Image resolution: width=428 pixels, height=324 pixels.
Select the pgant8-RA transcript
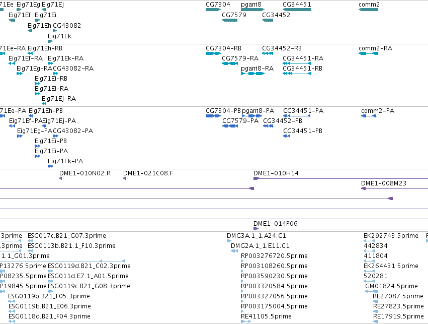[x=253, y=74]
